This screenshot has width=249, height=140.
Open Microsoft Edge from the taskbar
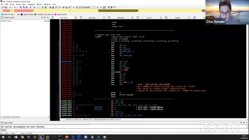(73, 137)
